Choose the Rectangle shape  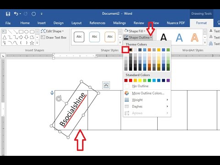(x=21, y=32)
